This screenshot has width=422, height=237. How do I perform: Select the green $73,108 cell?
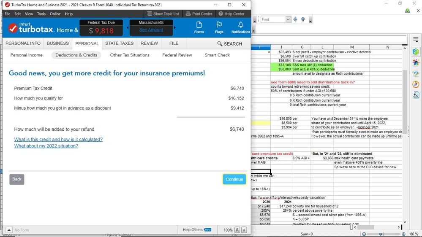pyautogui.click(x=281, y=65)
